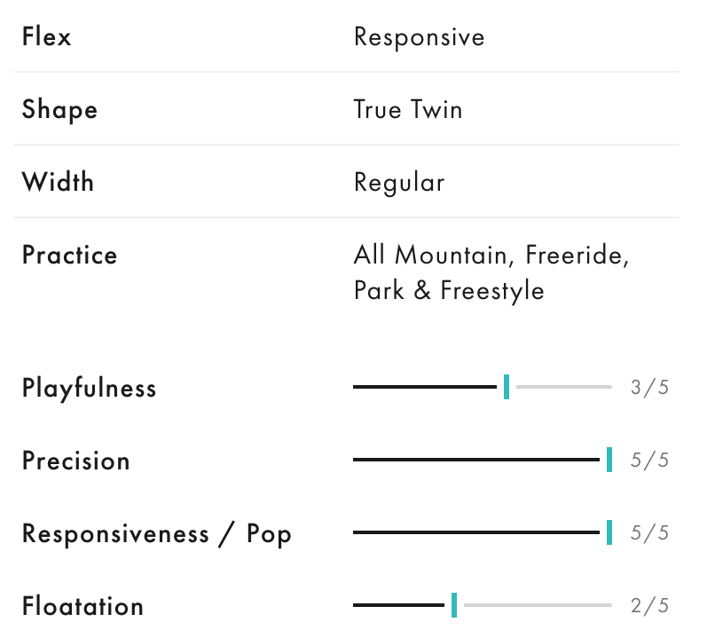This screenshot has width=715, height=630.
Task: Click the Precision label
Action: [x=76, y=461]
